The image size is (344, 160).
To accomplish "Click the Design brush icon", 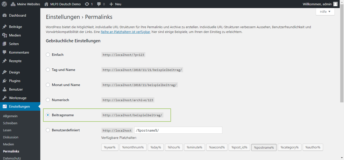I will click(x=5, y=72).
